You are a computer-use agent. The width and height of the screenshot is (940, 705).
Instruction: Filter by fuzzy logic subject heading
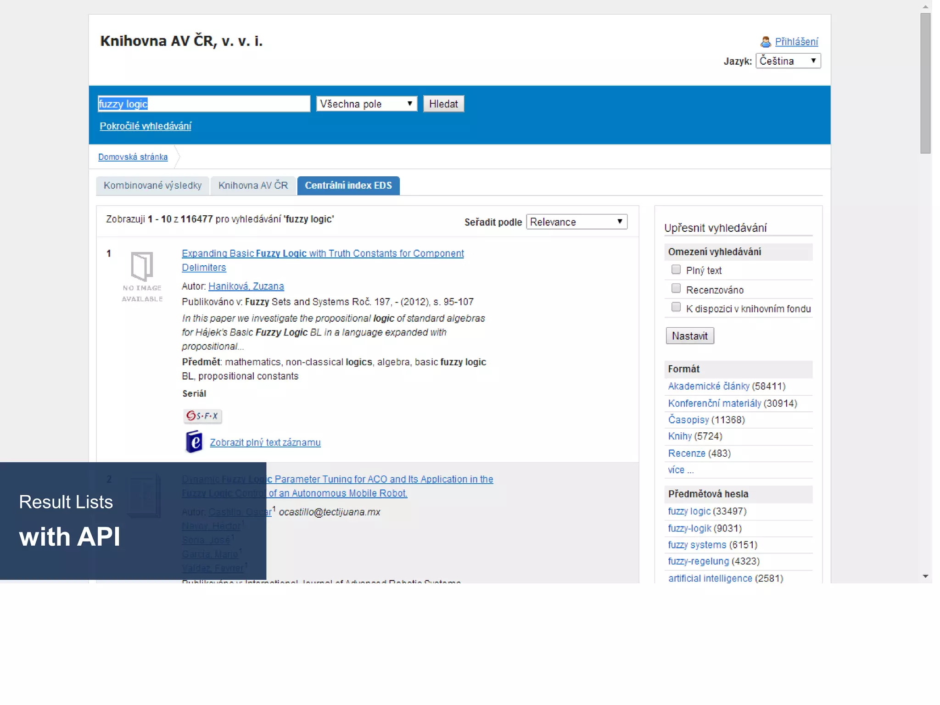click(x=689, y=511)
